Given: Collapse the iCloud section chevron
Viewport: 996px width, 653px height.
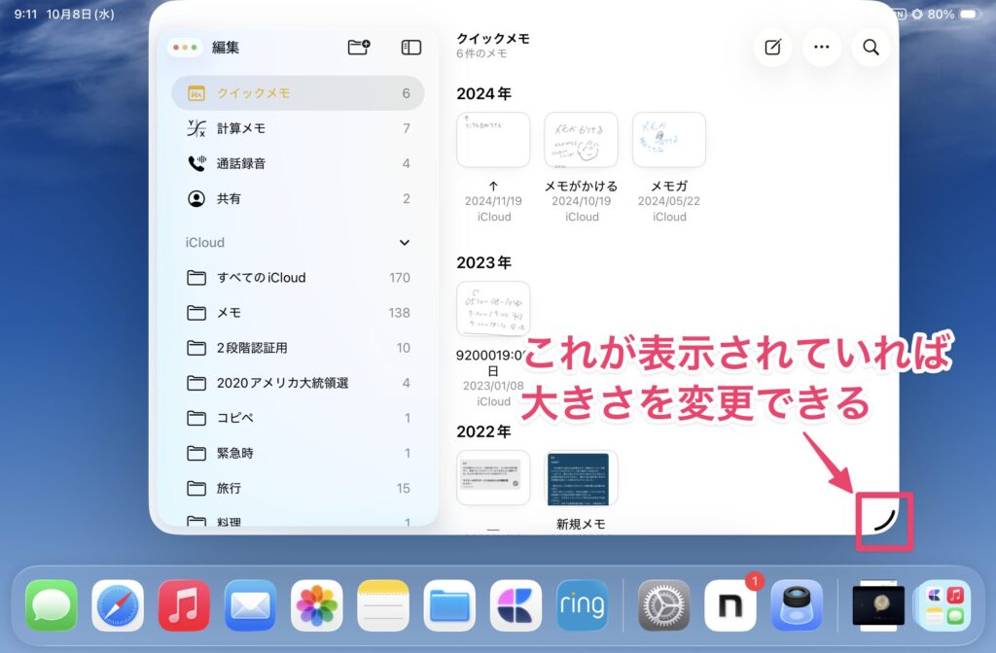Looking at the screenshot, I should click(405, 243).
